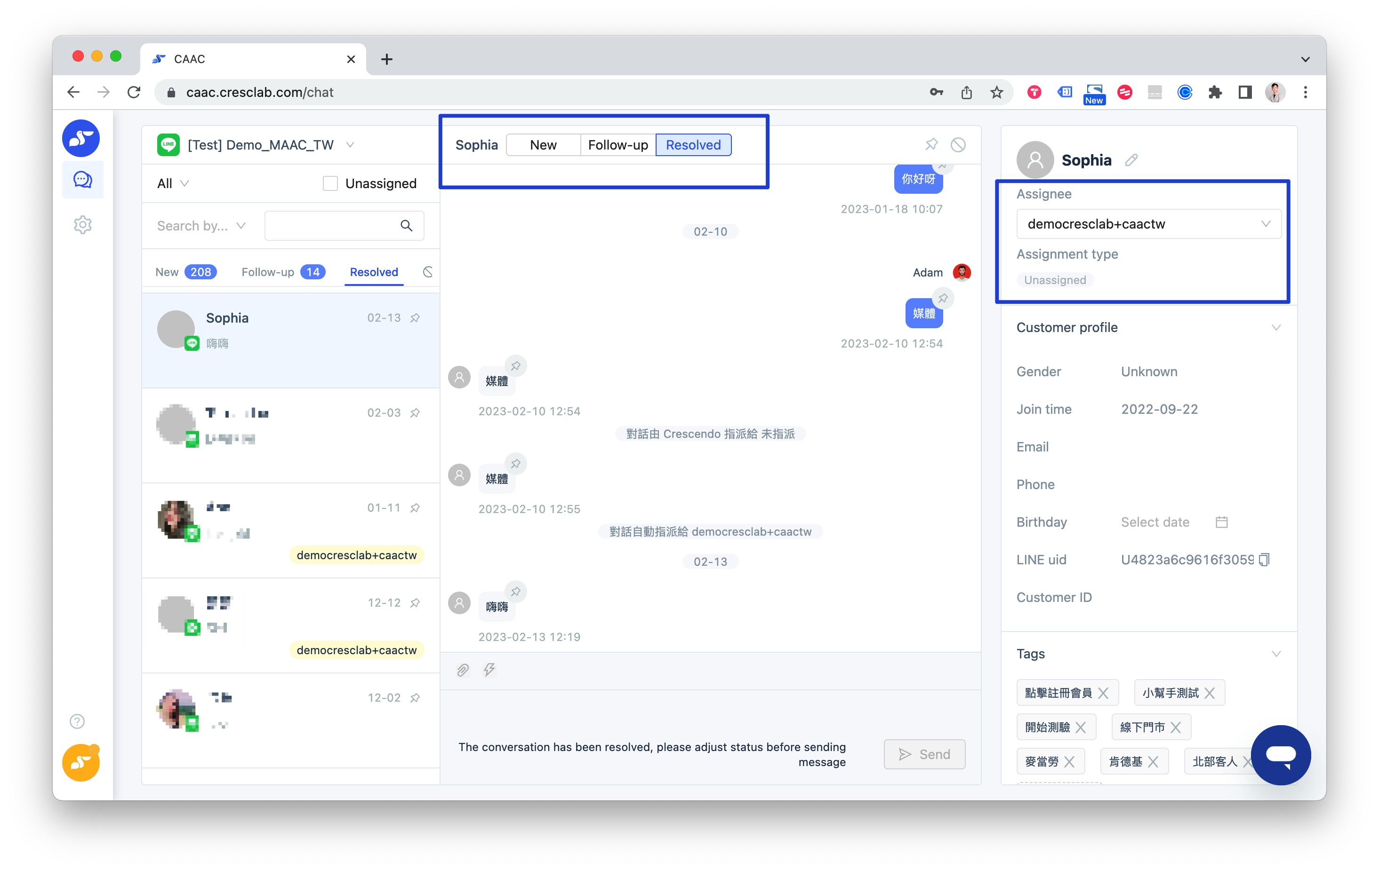Screen dimensions: 1379x870
Task: Click the help question mark icon
Action: [x=77, y=721]
